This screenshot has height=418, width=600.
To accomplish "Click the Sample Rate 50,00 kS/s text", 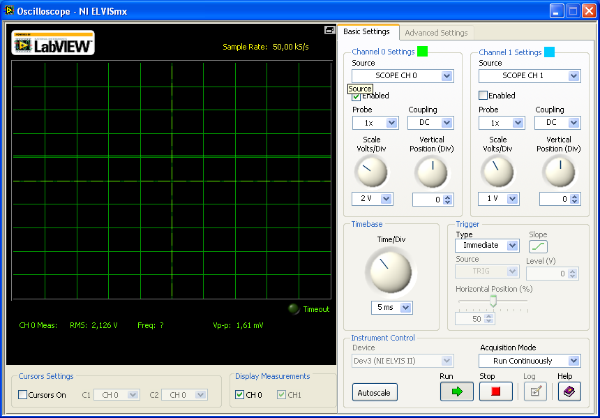I will (x=266, y=47).
